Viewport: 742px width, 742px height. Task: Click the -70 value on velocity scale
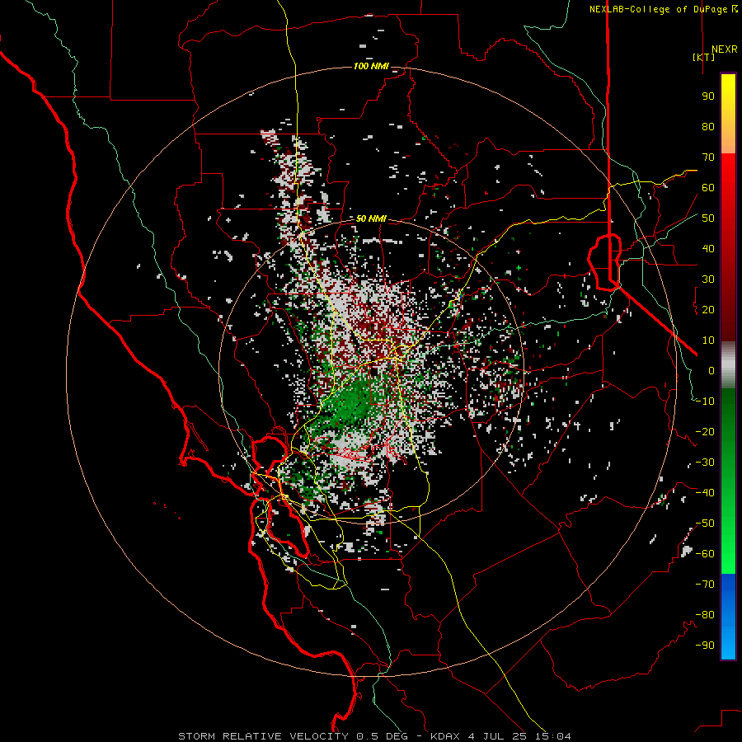(705, 585)
